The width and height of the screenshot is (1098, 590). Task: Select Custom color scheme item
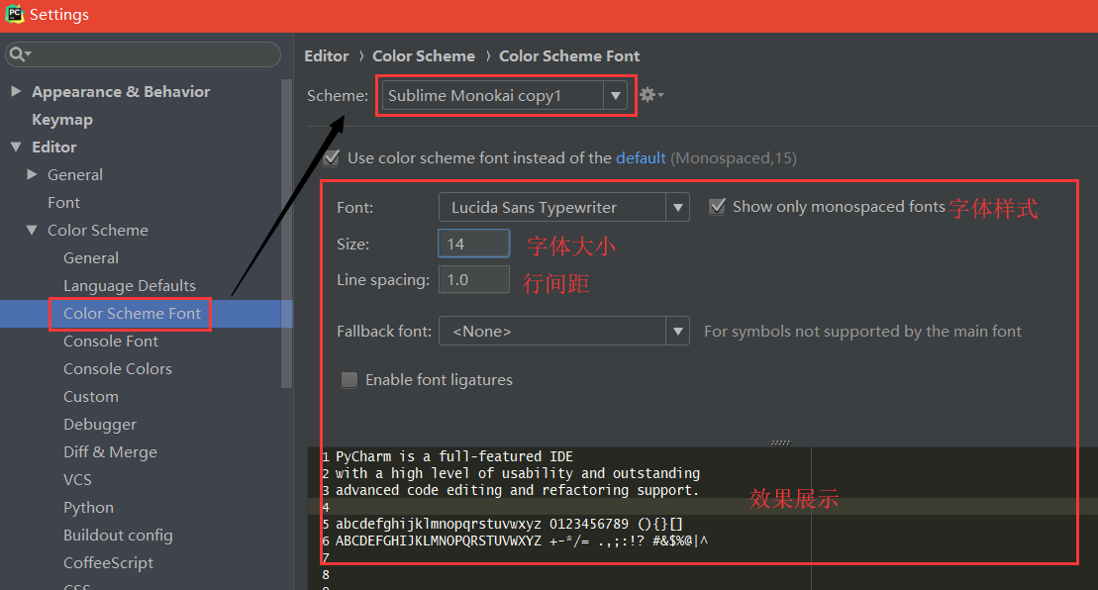pos(91,397)
